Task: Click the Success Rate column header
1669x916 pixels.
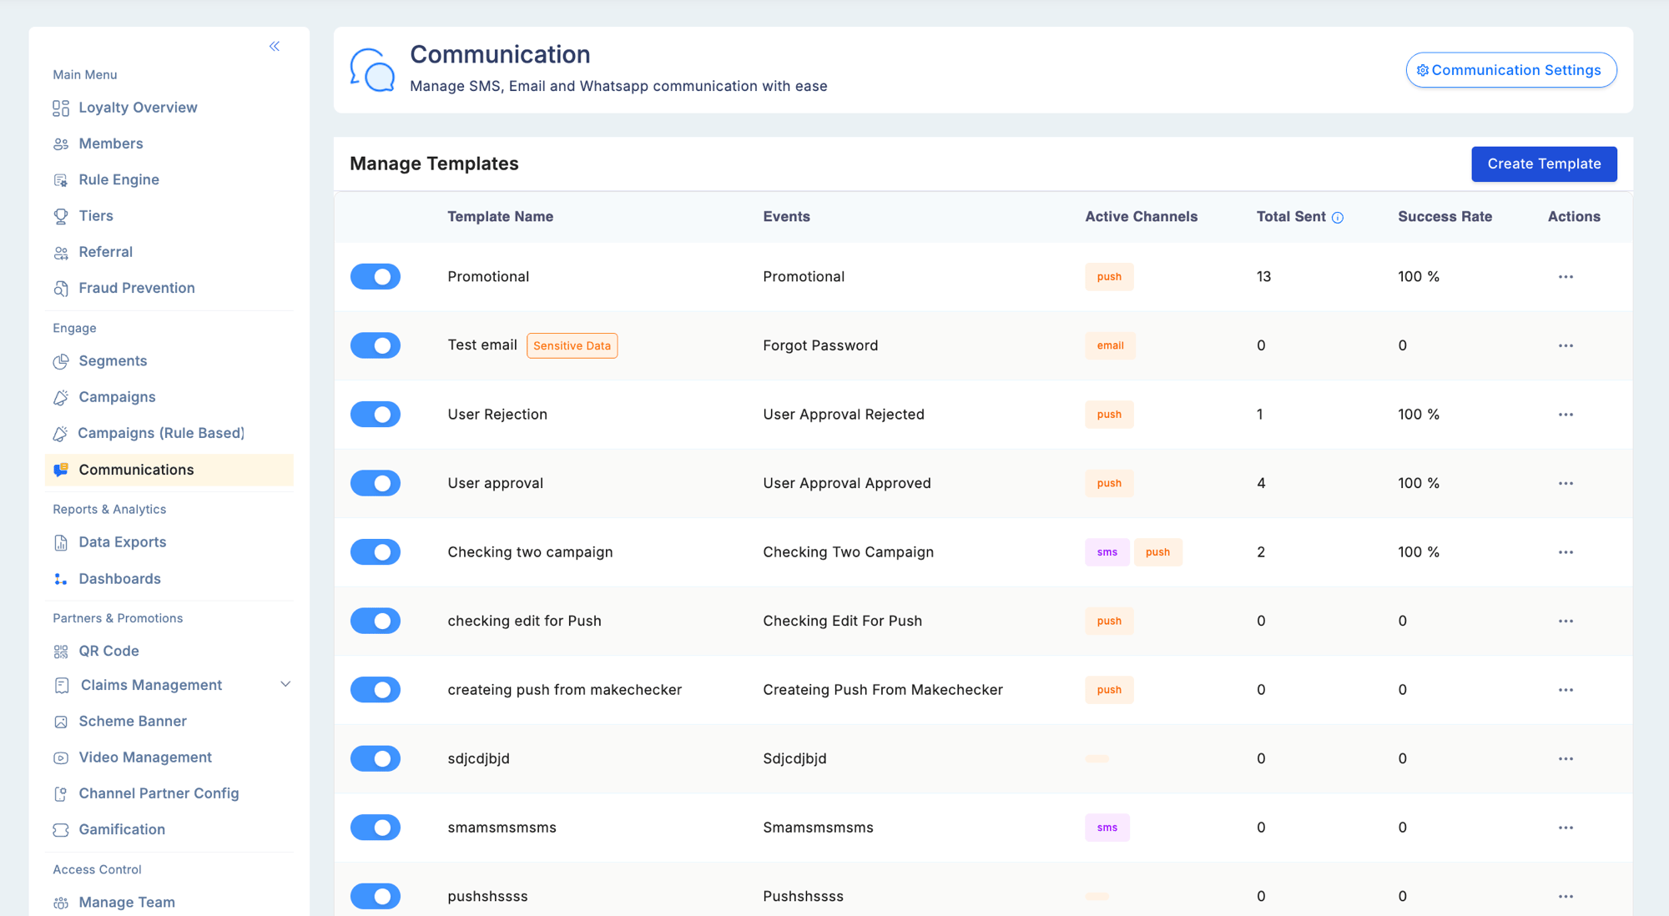Action: point(1445,217)
